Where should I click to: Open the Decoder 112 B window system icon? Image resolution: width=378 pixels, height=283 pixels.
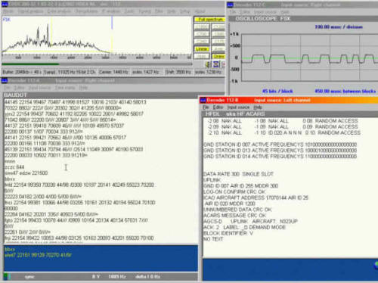coord(203,101)
